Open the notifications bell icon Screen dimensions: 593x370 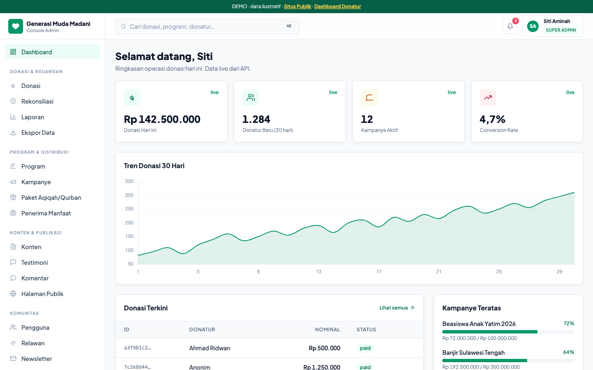[x=510, y=26]
